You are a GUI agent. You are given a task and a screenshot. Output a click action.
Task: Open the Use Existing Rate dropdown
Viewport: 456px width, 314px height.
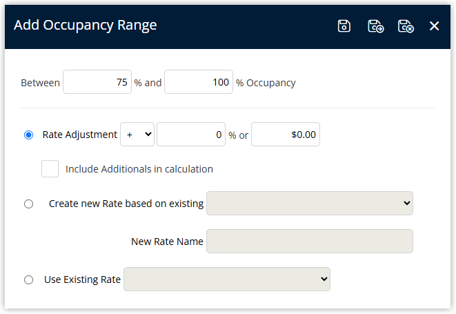pos(227,279)
